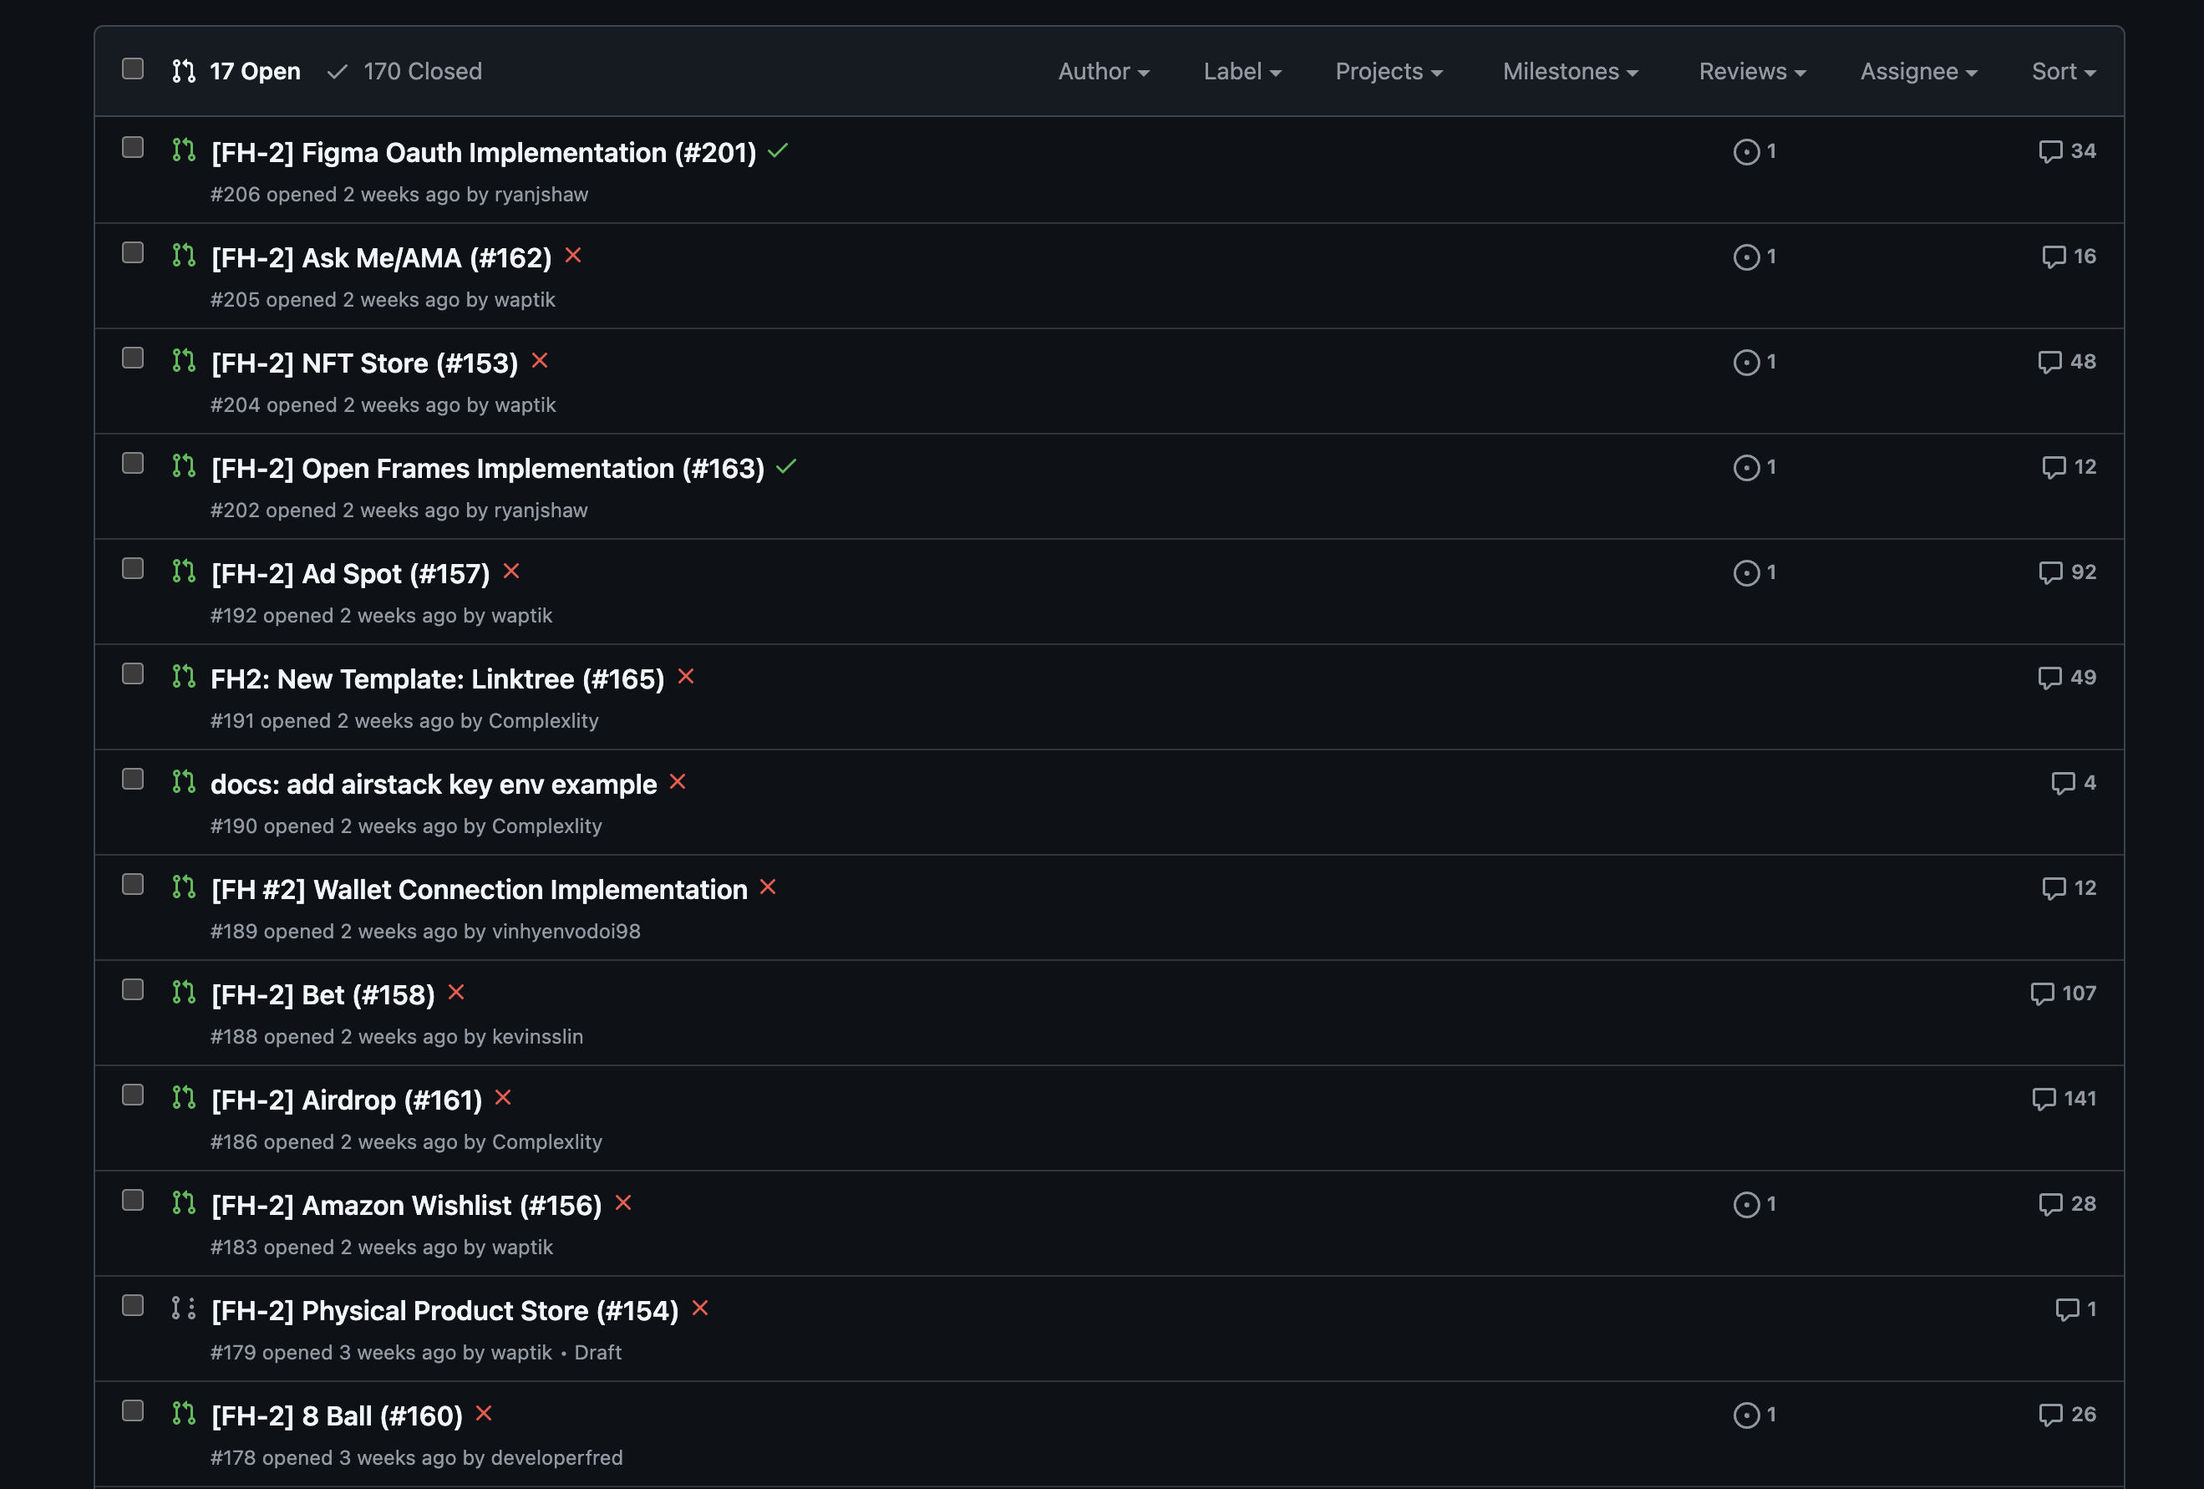Open PR titled Figma Oauth Implementation (#201)

(x=484, y=153)
